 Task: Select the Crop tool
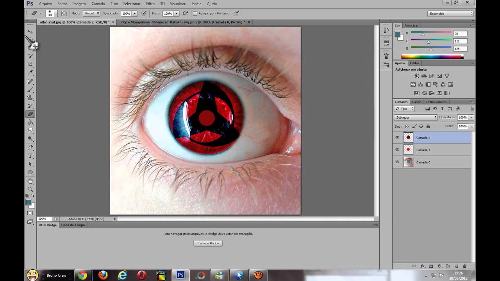[x=30, y=64]
